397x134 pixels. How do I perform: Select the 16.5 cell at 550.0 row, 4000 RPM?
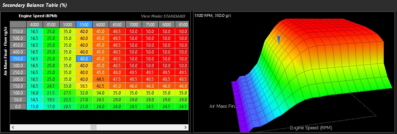click(x=35, y=31)
